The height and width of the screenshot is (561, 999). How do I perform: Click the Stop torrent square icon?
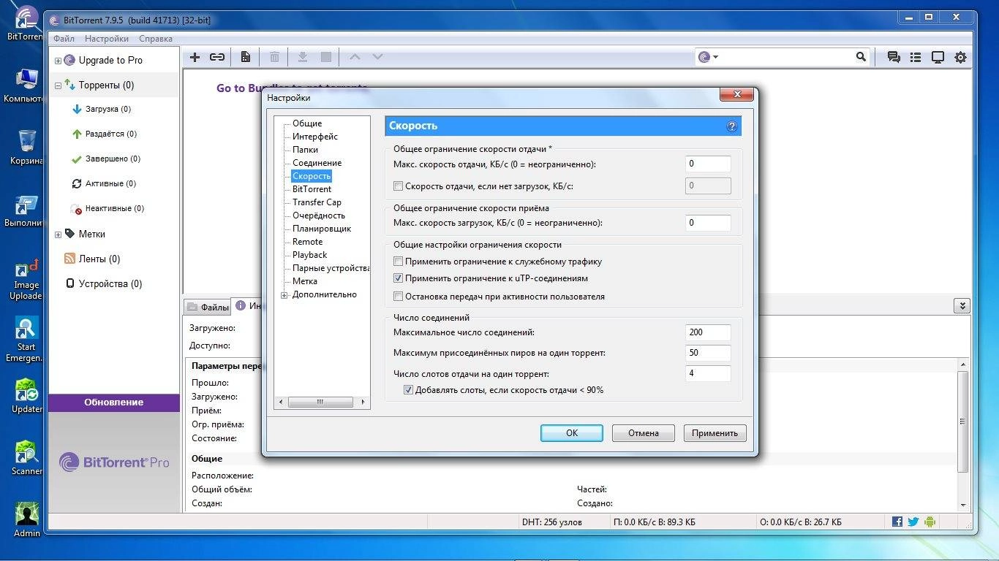click(326, 57)
